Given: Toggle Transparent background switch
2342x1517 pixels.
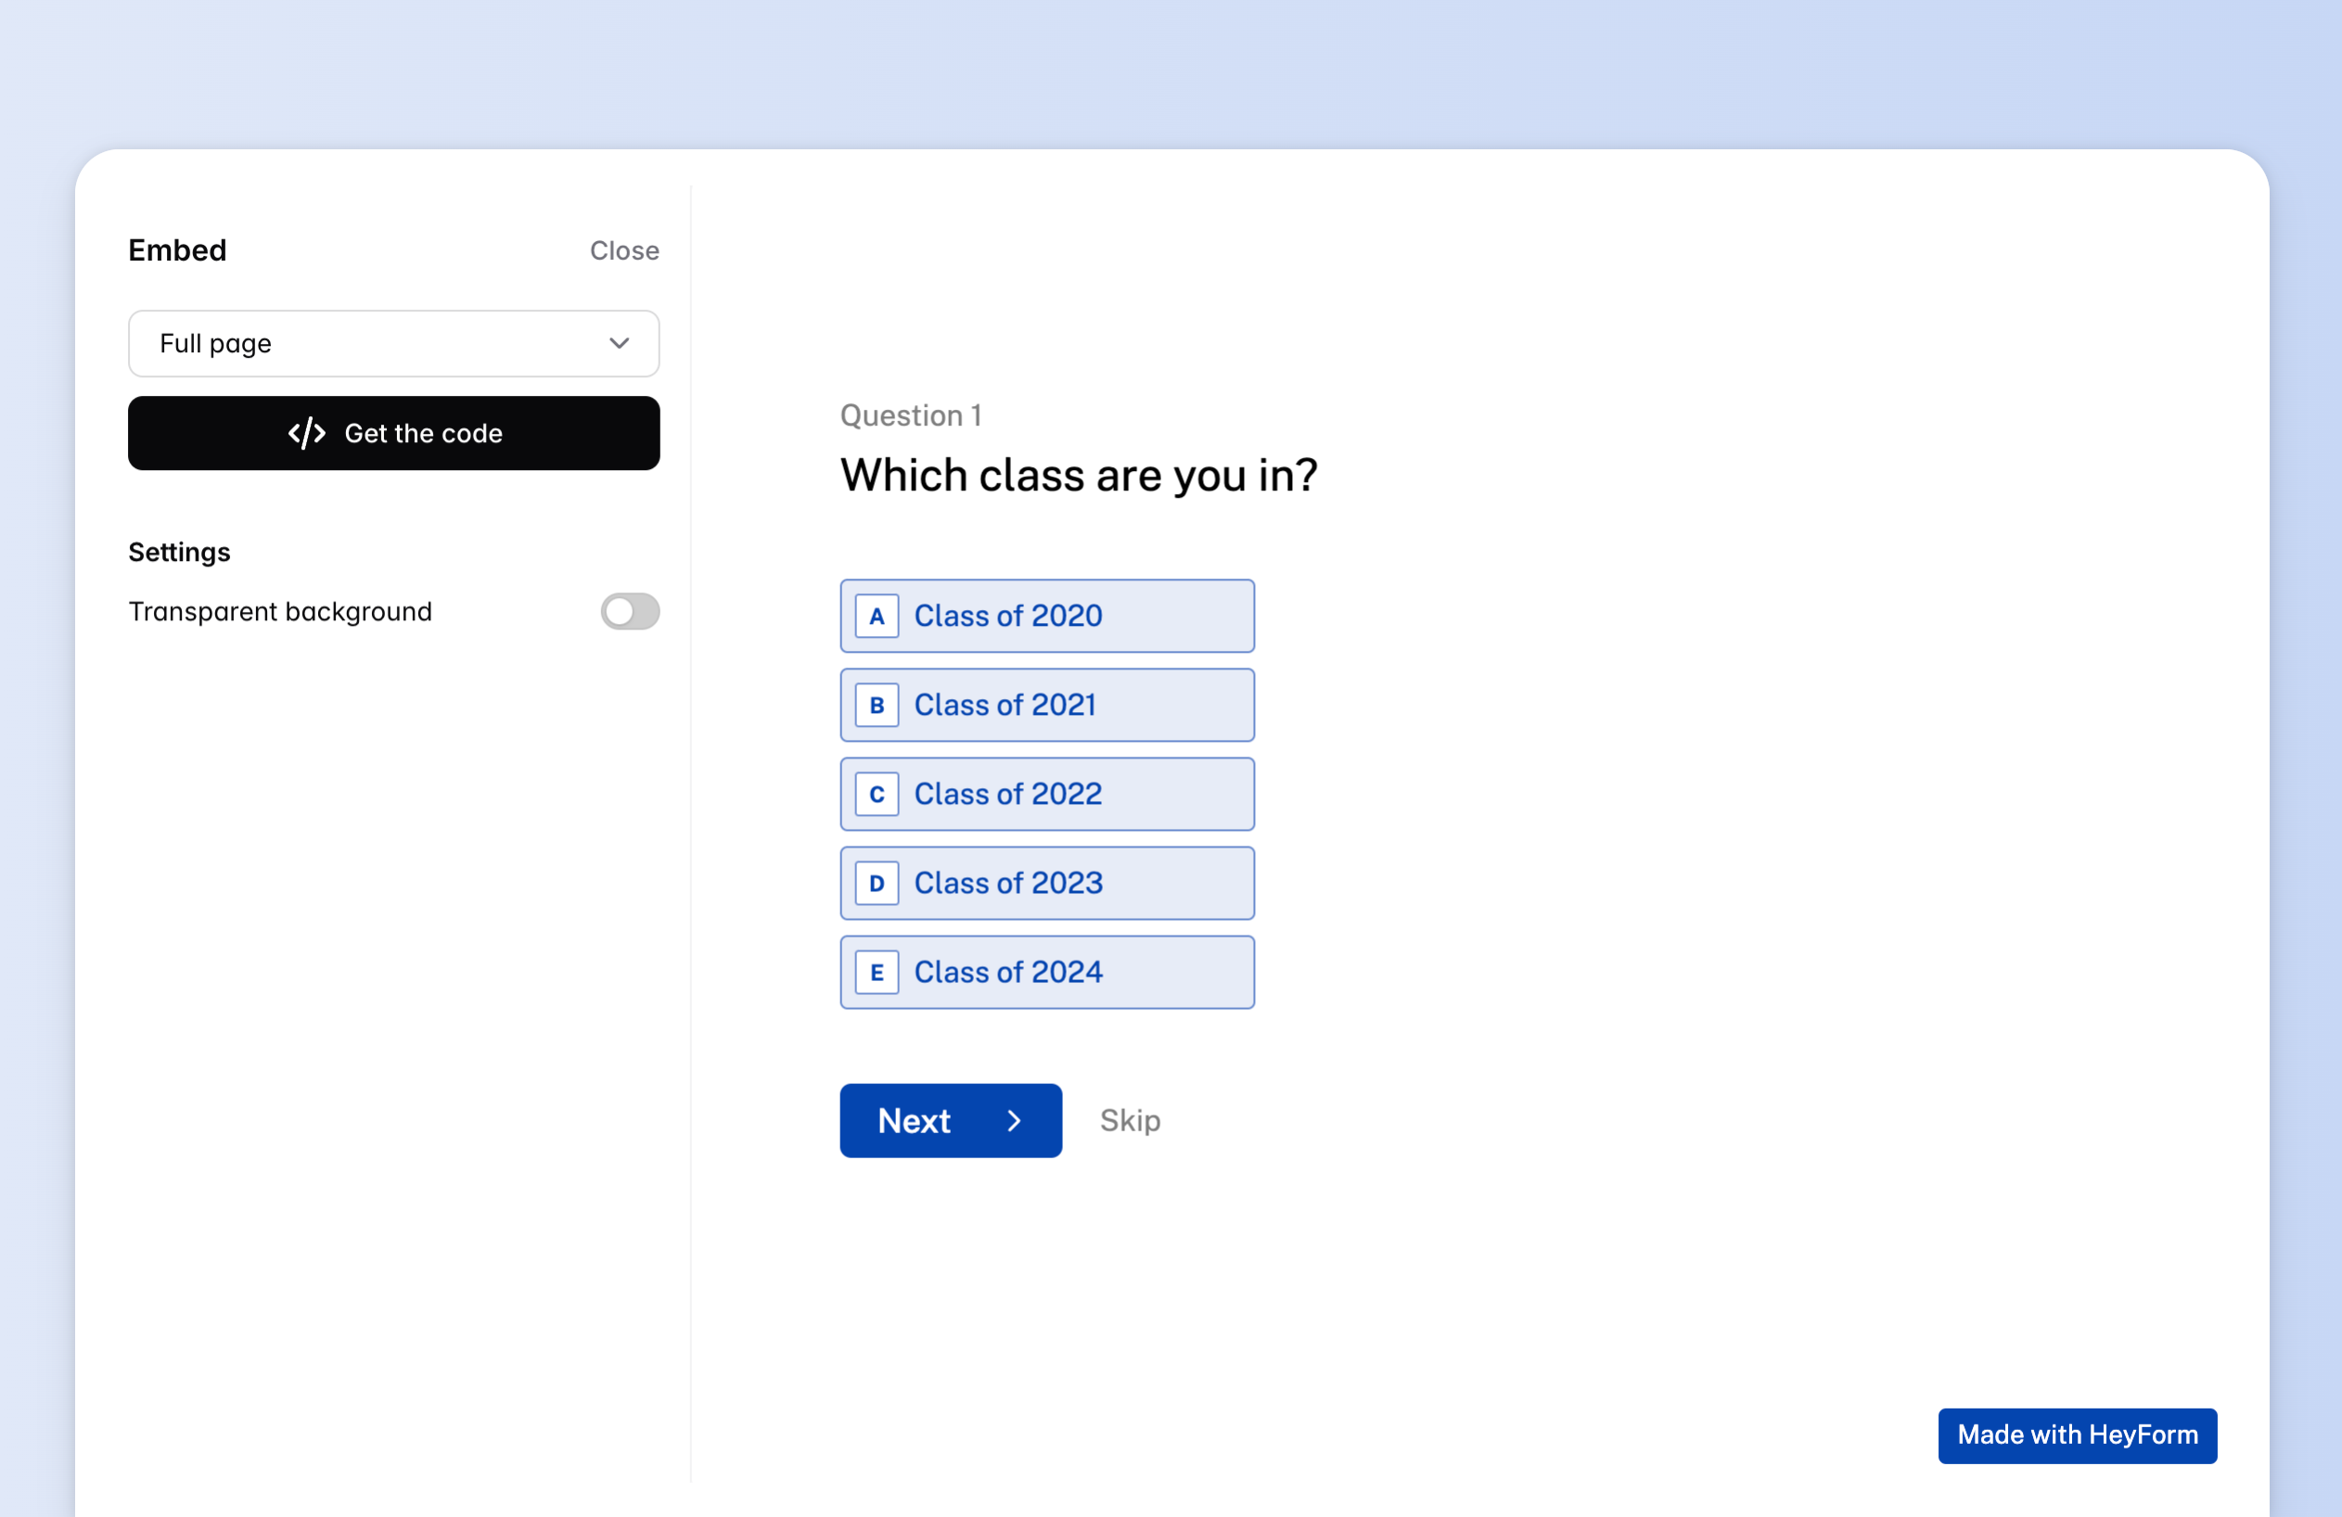Looking at the screenshot, I should pos(630,611).
